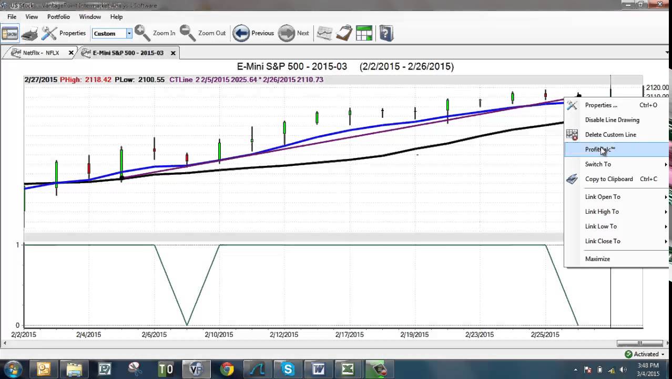Show hidden system tray icons arrow

point(576,370)
